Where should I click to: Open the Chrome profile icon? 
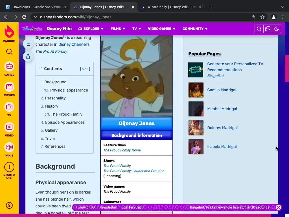tap(274, 17)
